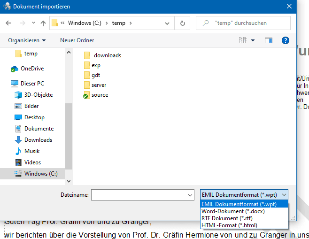The height and width of the screenshot is (239, 309).
Task: Open Downloads in the sidebar
Action: click(38, 140)
